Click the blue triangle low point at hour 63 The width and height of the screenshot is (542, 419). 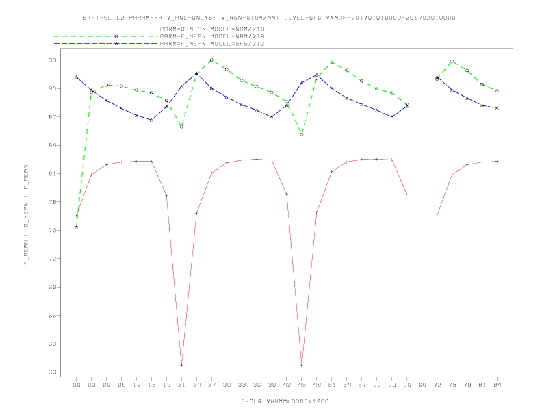(x=392, y=117)
